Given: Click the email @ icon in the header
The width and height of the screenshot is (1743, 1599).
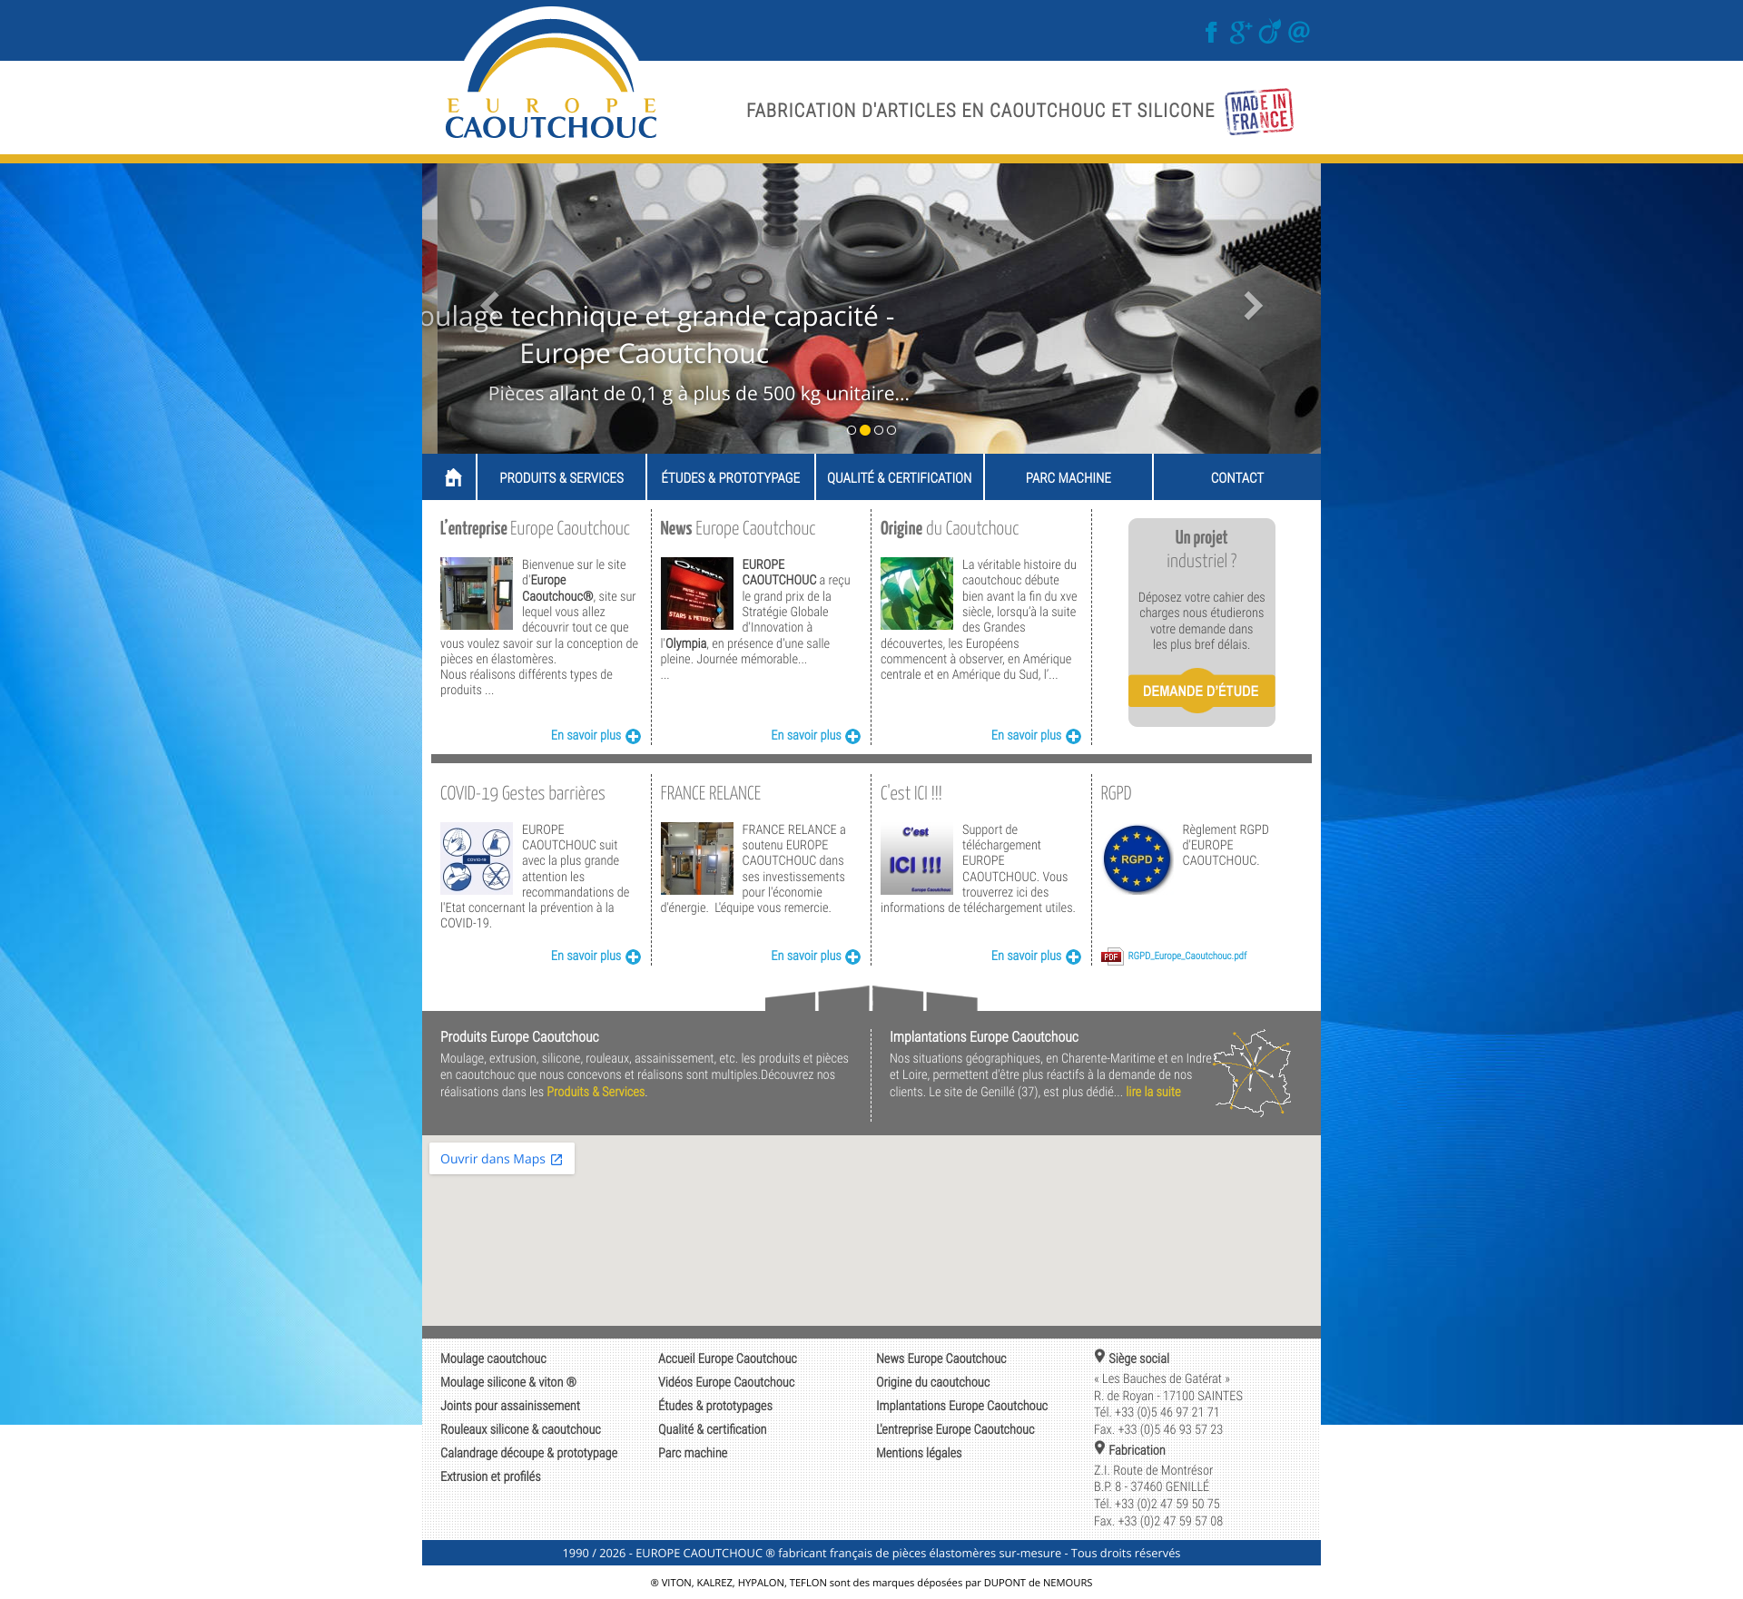Looking at the screenshot, I should (1299, 32).
